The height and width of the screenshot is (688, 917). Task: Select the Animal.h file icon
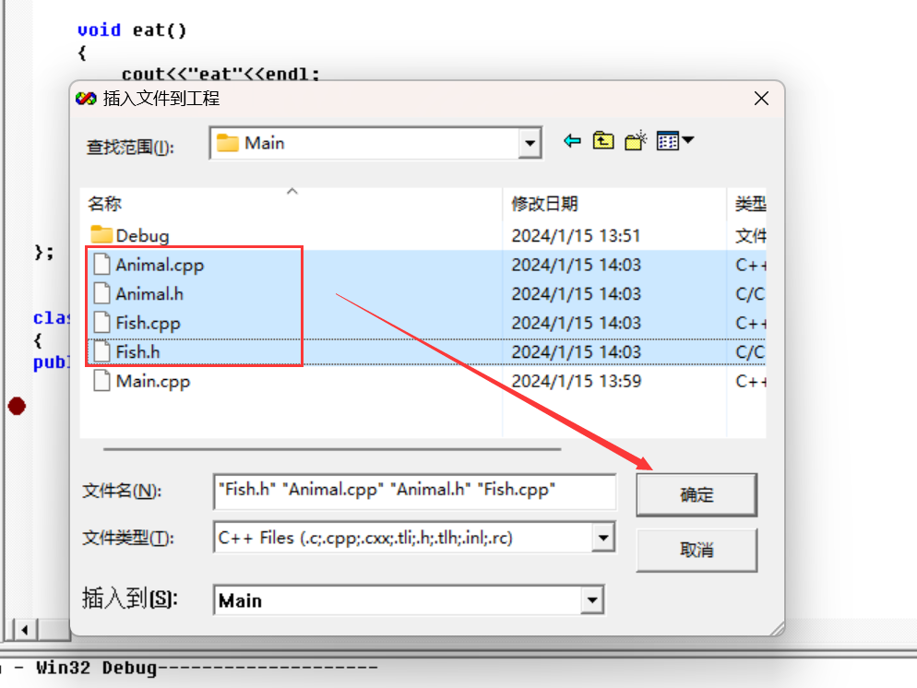tap(101, 293)
